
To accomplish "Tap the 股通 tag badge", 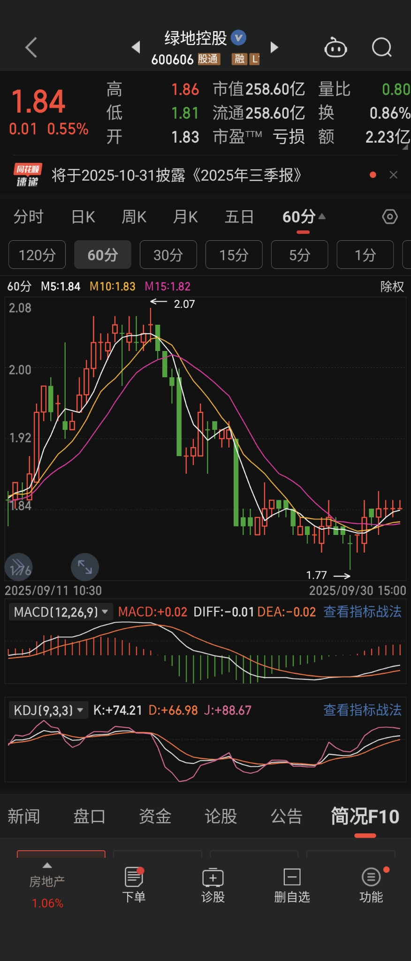I will 208,59.
